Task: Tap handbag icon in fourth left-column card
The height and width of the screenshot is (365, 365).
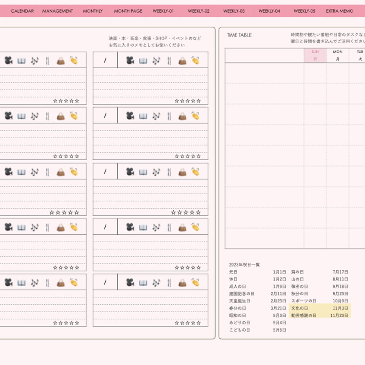Action: tap(61, 227)
